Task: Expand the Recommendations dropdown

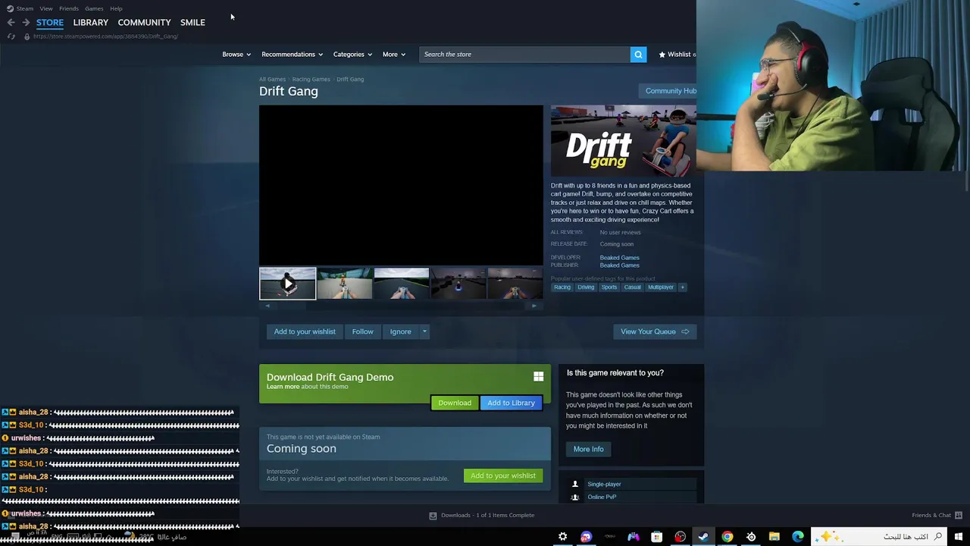Action: coord(292,55)
